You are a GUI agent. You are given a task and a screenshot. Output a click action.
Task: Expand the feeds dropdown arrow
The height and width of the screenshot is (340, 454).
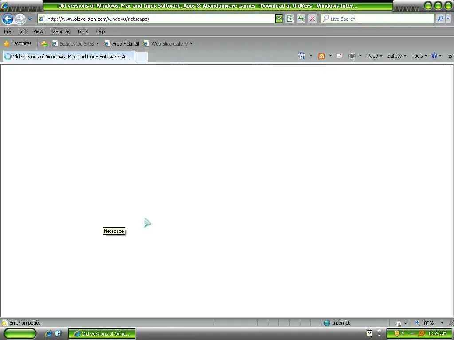click(x=330, y=56)
